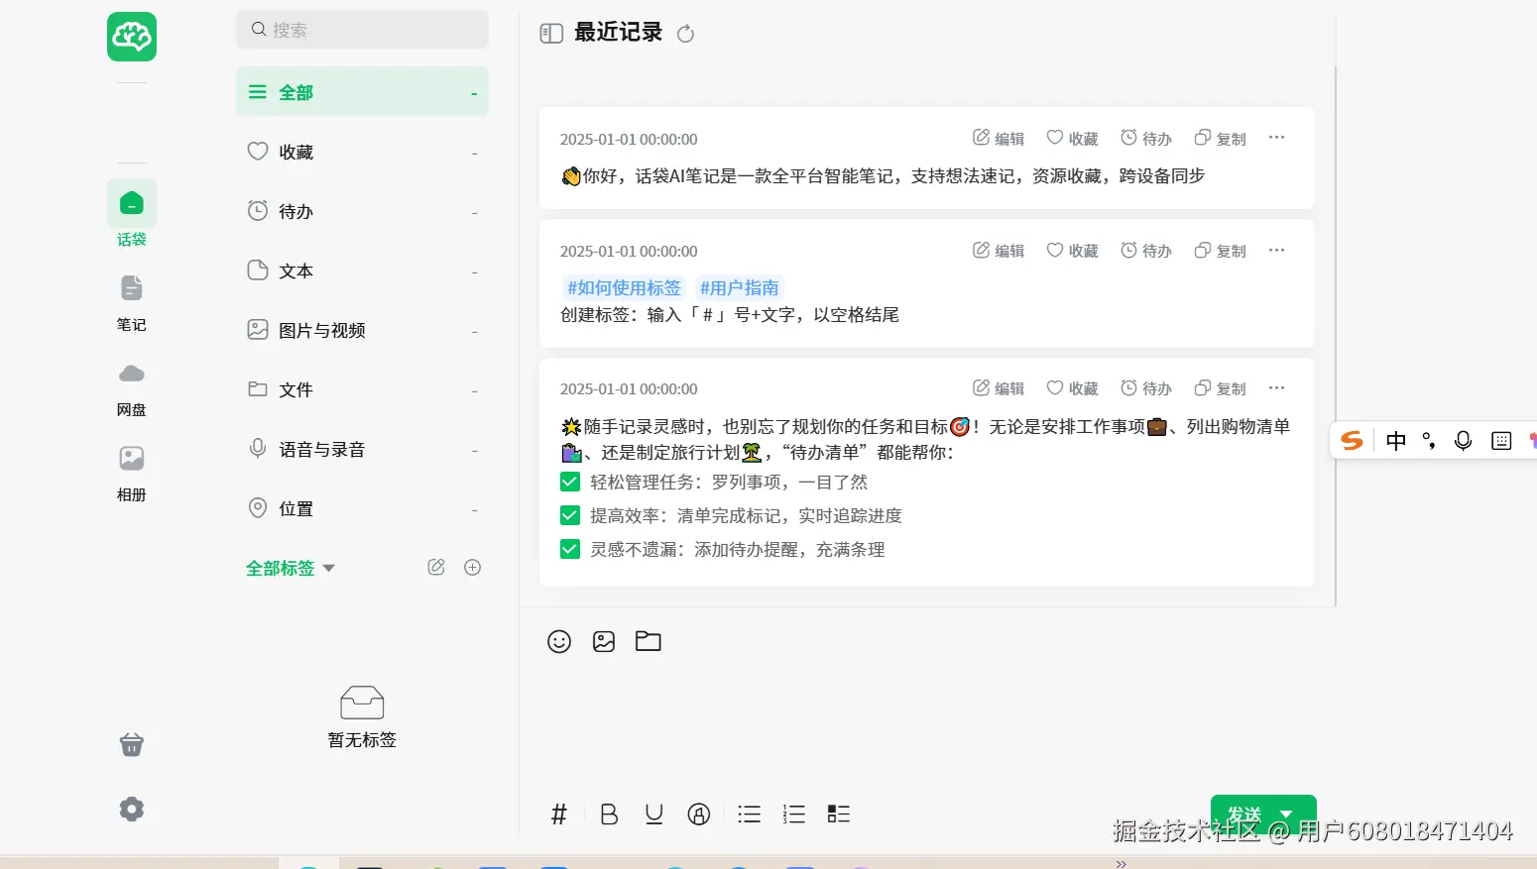Click 复制 on the tag guide note
Viewport: 1537px width, 869px height.
coord(1221,251)
